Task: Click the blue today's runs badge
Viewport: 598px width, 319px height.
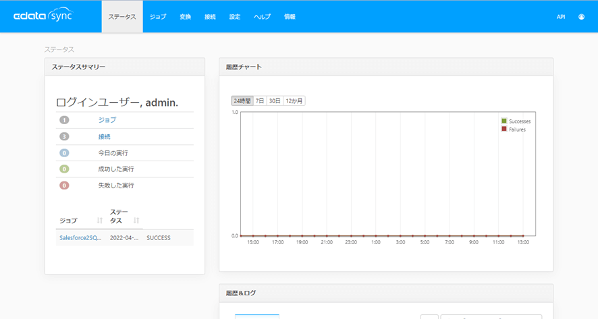Action: (x=64, y=153)
